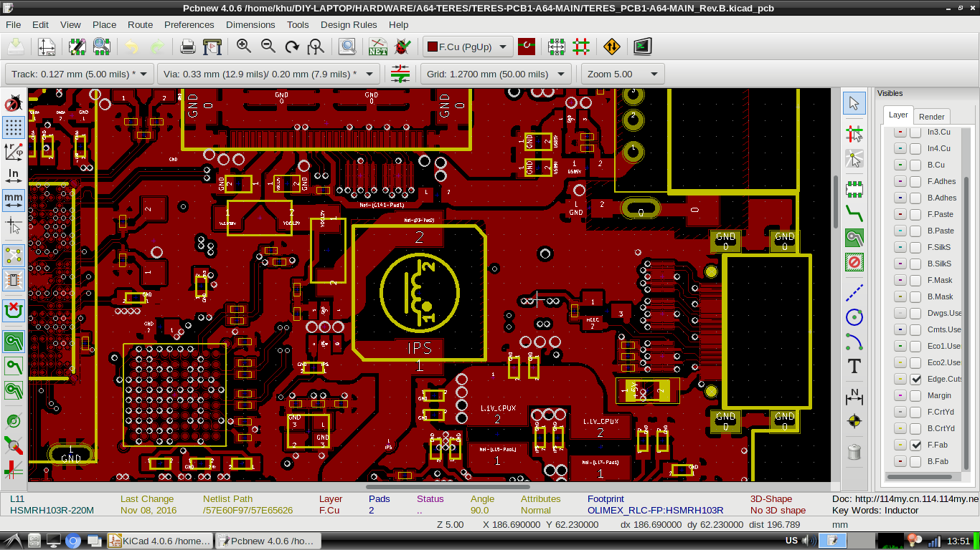Open page settings for paper size

46,47
